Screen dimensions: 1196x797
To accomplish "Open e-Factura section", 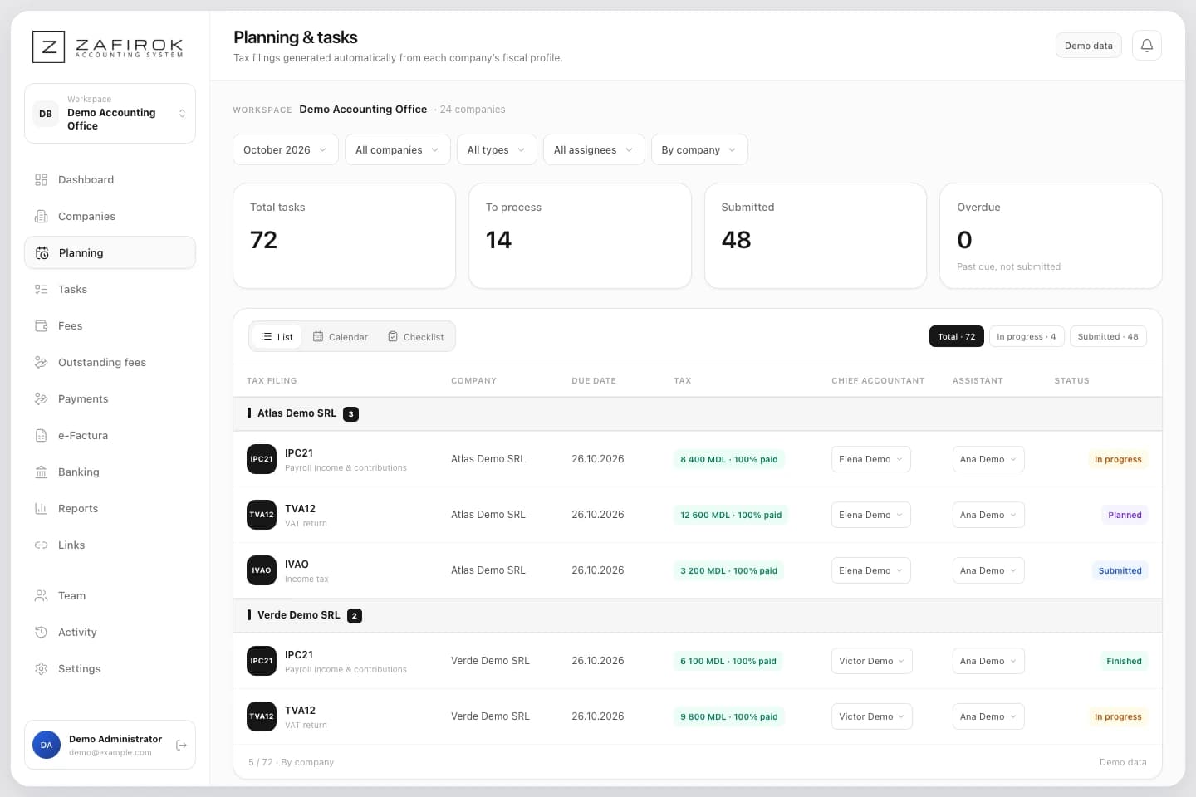I will click(x=110, y=436).
